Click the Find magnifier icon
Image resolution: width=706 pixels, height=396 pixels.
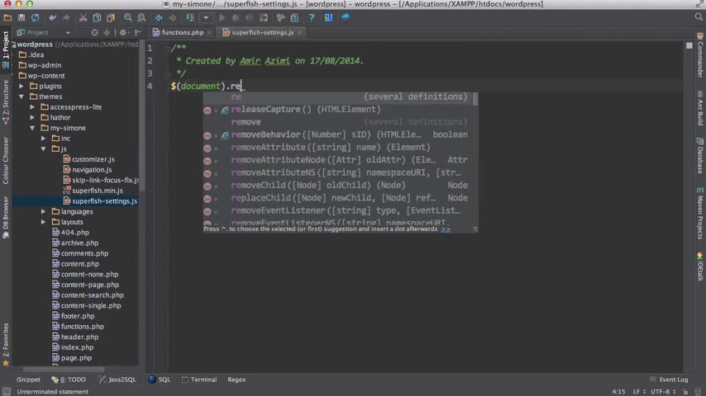click(x=128, y=17)
